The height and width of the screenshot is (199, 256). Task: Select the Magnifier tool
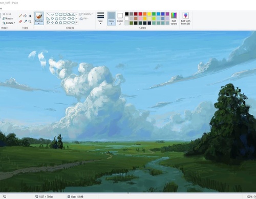30,22
